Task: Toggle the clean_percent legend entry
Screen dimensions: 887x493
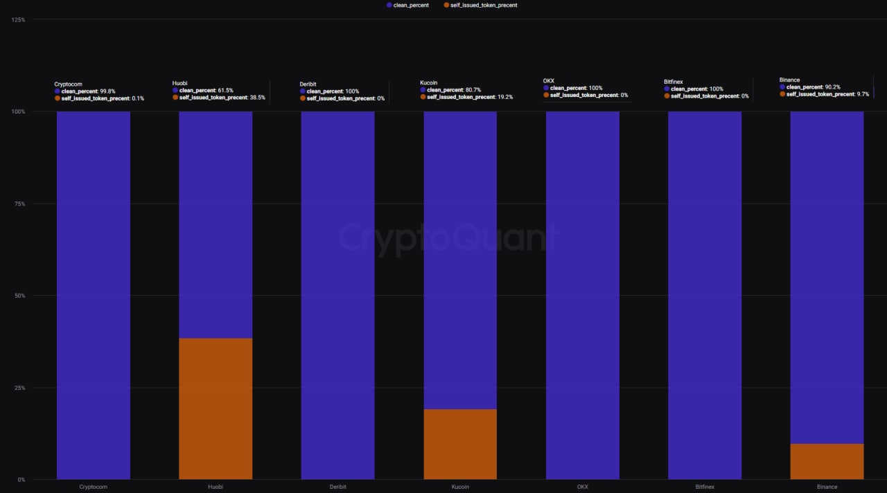Action: pos(407,5)
